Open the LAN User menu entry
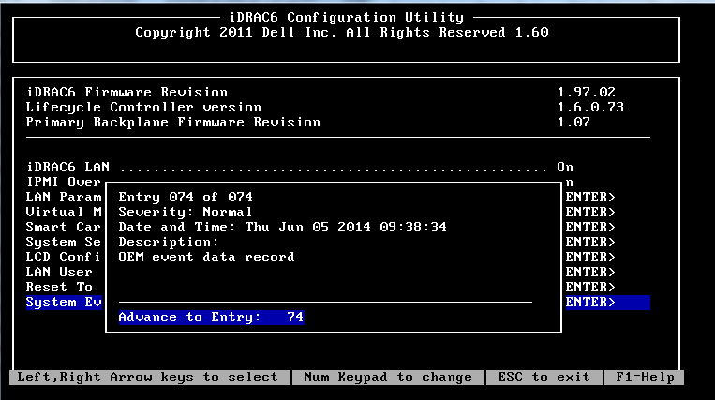 (x=59, y=273)
